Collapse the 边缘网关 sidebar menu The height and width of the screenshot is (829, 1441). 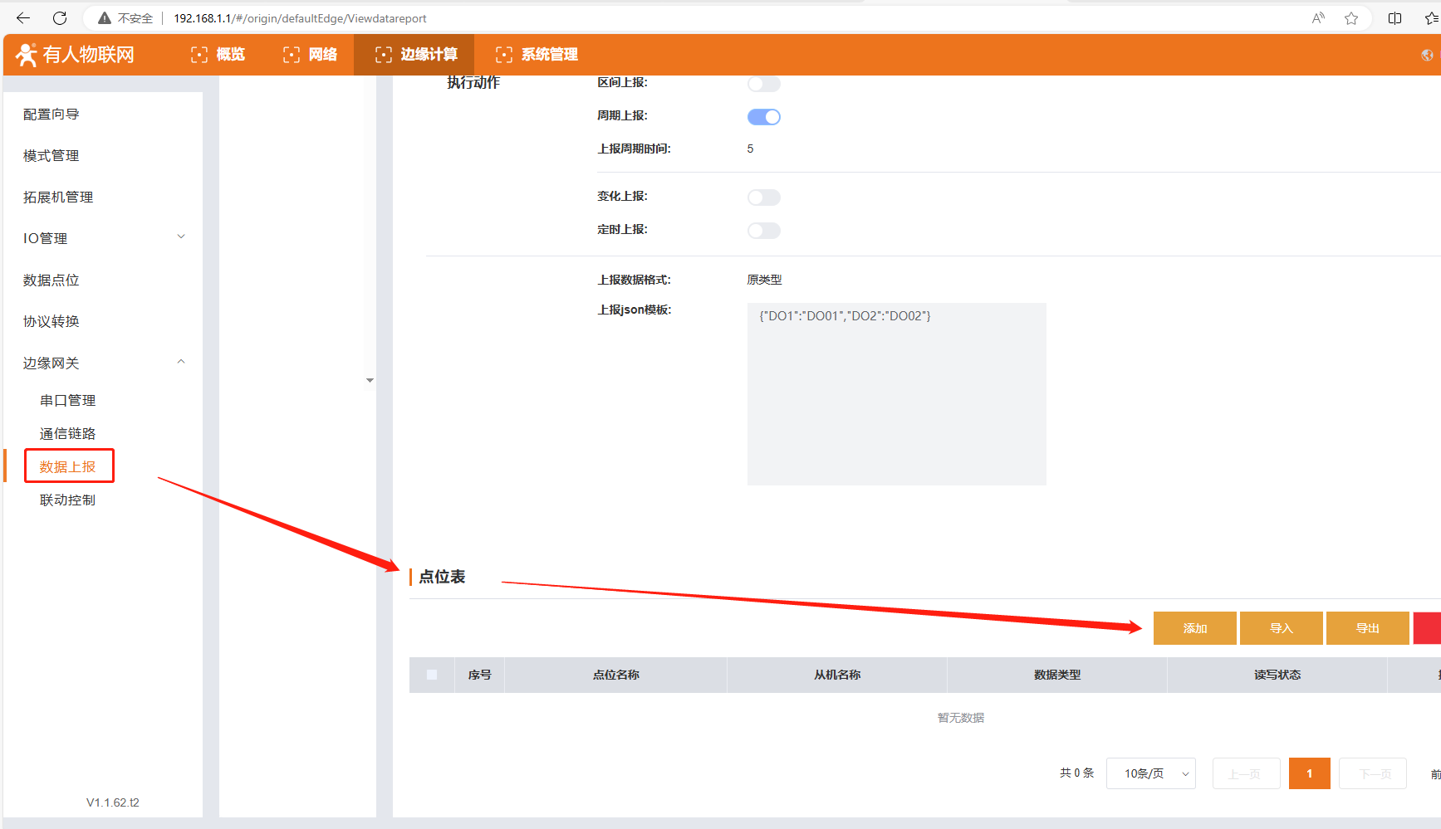[104, 363]
